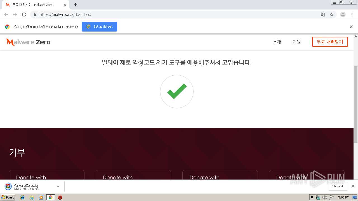Bookmark this page with the star icon
358x201 pixels.
coord(332,15)
